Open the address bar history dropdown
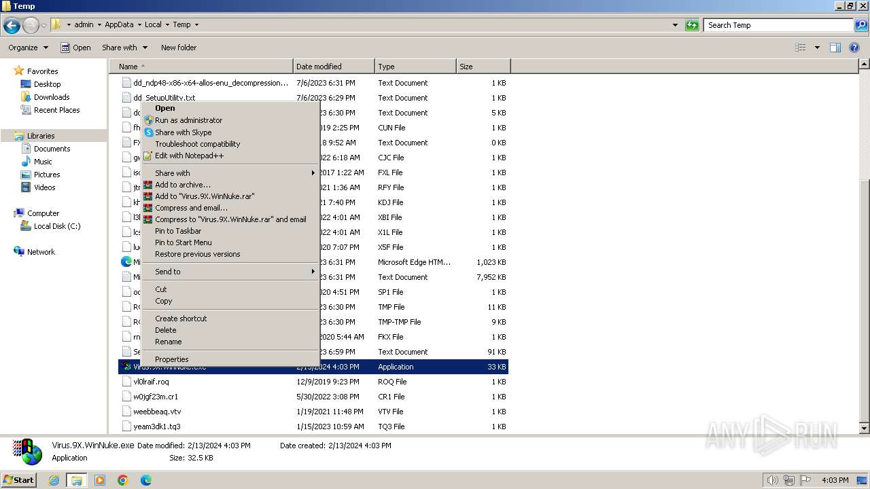 [675, 25]
